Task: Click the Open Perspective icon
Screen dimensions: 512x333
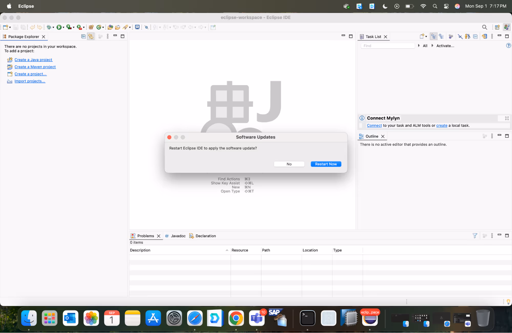Action: tap(497, 27)
